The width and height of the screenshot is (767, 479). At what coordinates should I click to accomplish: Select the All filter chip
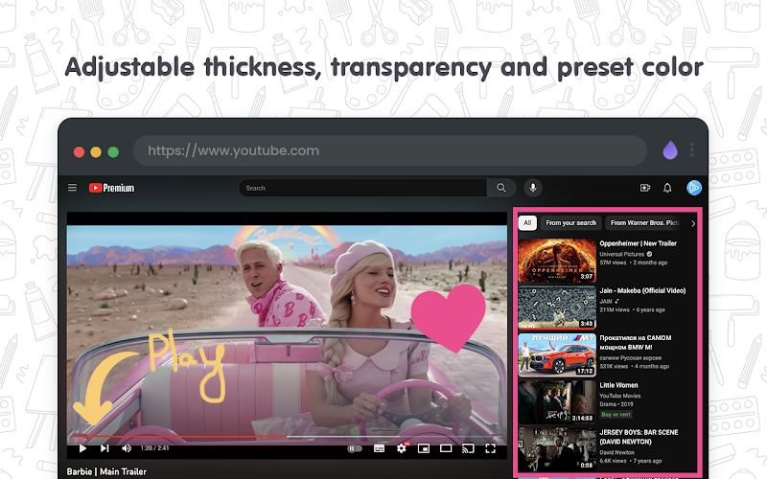coord(527,223)
